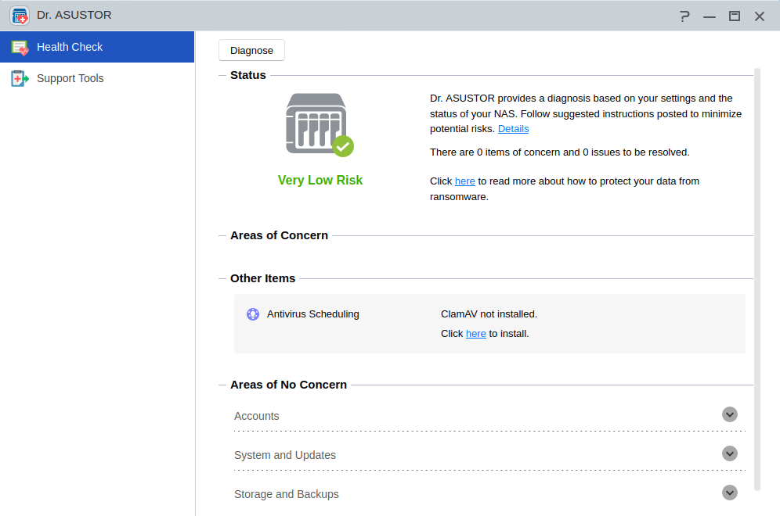This screenshot has height=516, width=780.
Task: Click the Support Tools medical kit icon
Action: (x=20, y=78)
